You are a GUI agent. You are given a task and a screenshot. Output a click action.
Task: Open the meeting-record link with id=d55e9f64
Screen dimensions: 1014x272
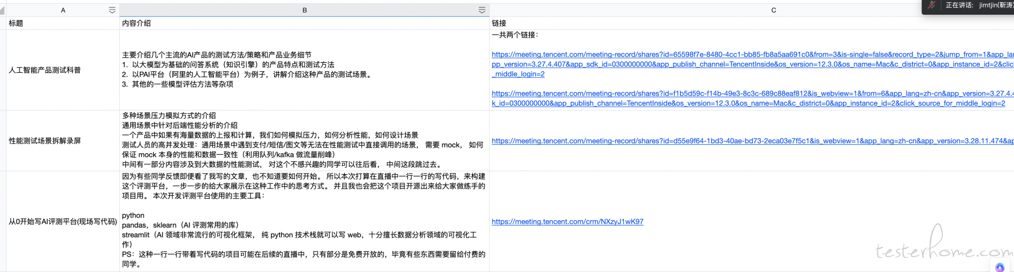[753, 141]
